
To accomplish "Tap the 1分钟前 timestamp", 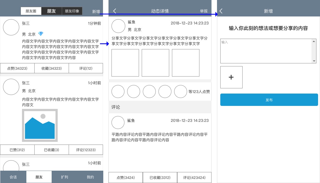I will click(94, 23).
